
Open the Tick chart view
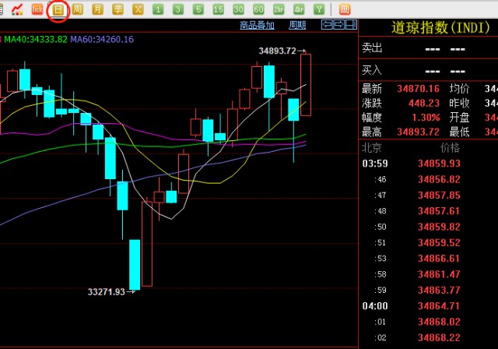37,9
